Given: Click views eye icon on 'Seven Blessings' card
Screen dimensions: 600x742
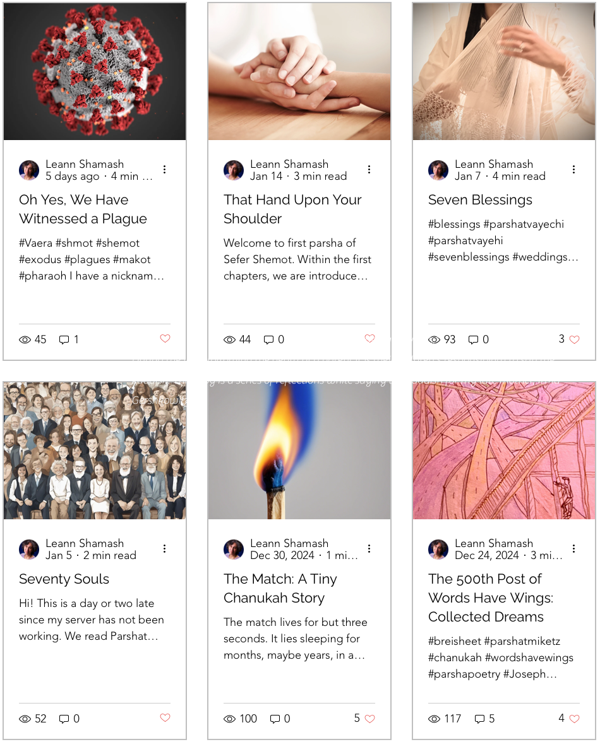Looking at the screenshot, I should (x=435, y=339).
